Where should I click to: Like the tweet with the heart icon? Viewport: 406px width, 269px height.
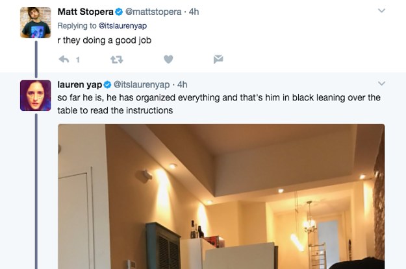pyautogui.click(x=168, y=60)
